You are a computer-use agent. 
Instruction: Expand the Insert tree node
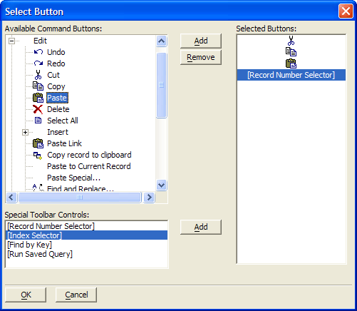[x=25, y=132]
